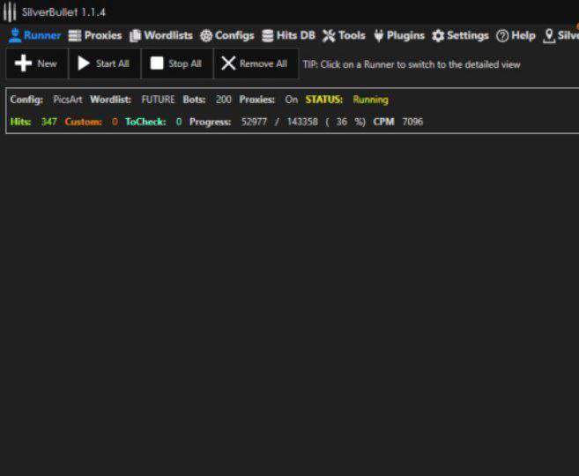The width and height of the screenshot is (579, 476).
Task: Click the Stop All button
Action: pyautogui.click(x=177, y=63)
